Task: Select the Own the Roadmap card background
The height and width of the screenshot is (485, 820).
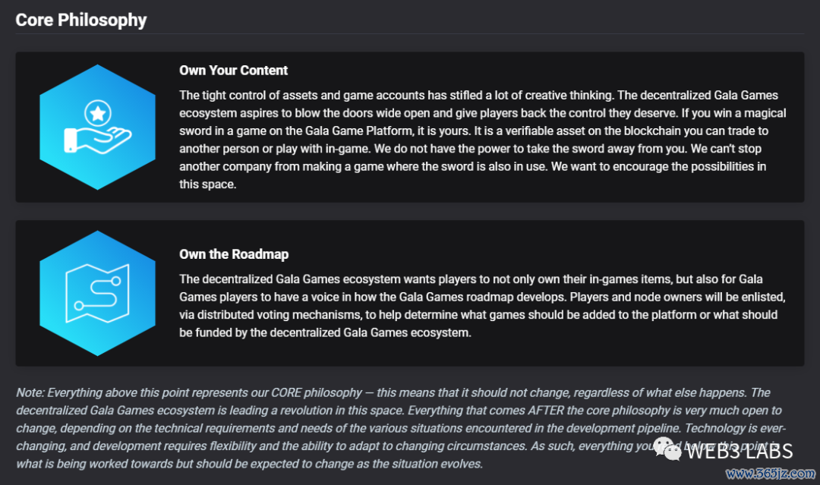Action: pos(409,293)
